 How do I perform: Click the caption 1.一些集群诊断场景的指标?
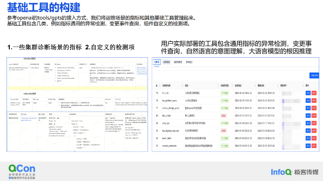[x=45, y=47]
